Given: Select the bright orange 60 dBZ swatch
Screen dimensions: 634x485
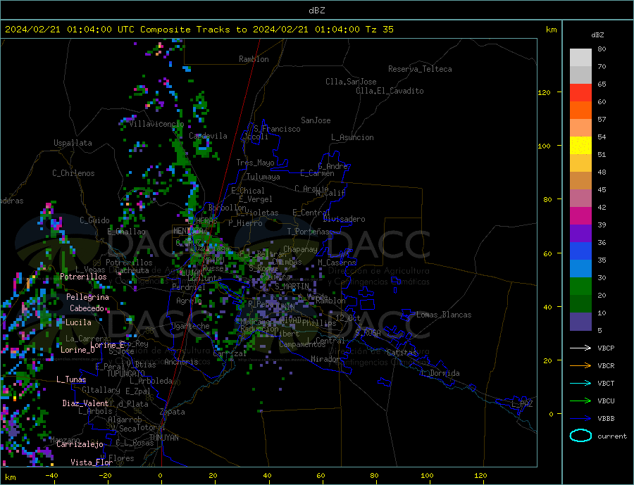Looking at the screenshot, I should [x=580, y=111].
